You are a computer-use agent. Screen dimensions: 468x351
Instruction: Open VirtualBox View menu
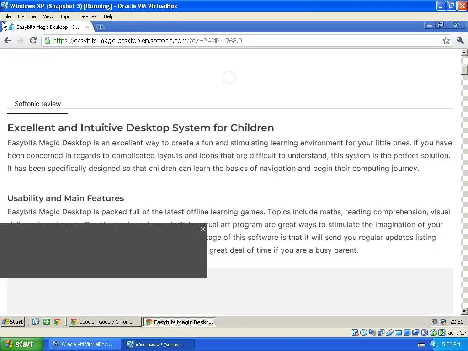tap(48, 16)
